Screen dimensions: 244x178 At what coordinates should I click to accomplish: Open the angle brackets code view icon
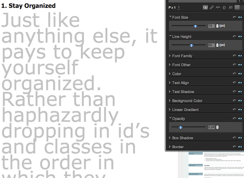point(218,7)
